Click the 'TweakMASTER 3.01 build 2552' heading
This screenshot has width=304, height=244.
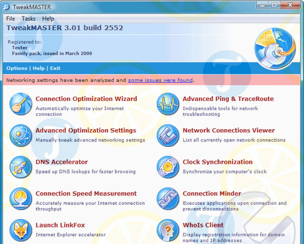[65, 28]
